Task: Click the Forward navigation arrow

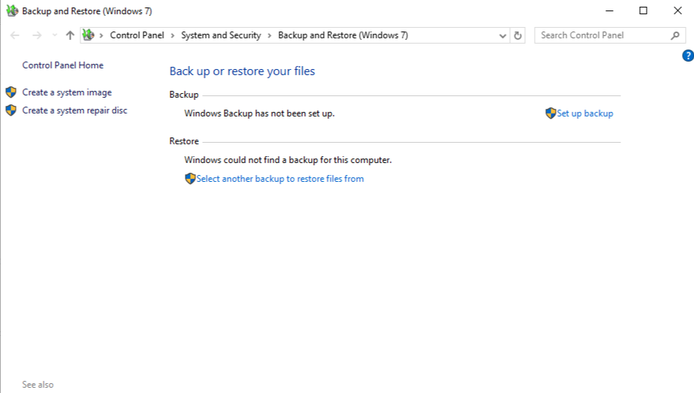Action: click(37, 35)
